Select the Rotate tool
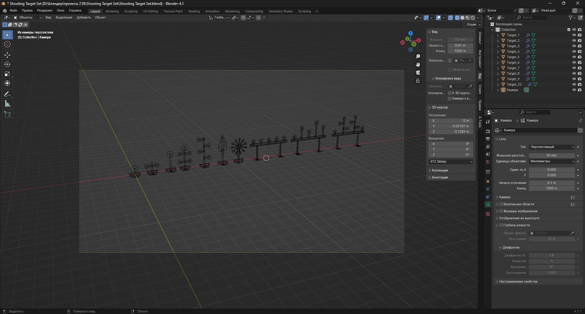This screenshot has width=585, height=314. (7, 65)
